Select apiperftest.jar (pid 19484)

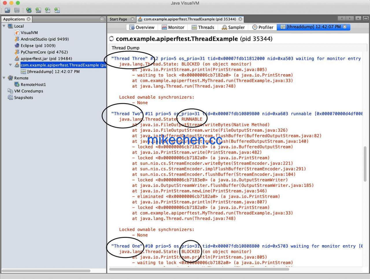click(46, 59)
